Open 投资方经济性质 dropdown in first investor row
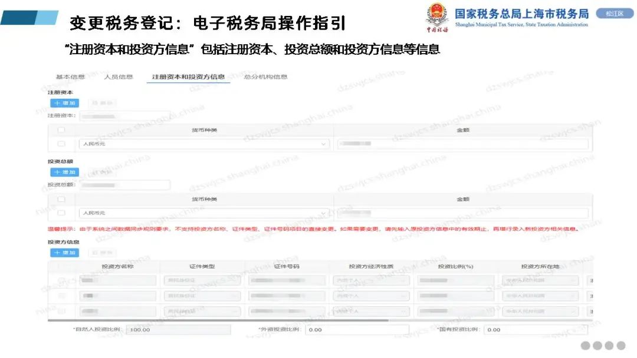Image resolution: width=637 pixels, height=358 pixels. coord(372,280)
